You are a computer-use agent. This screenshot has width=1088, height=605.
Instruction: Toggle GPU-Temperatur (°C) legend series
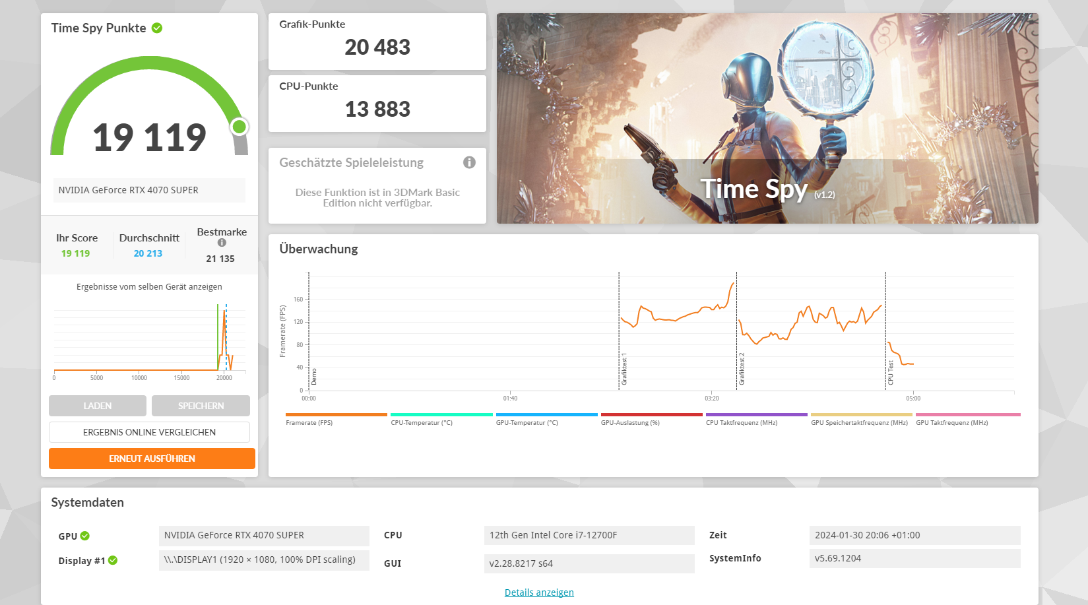tap(546, 420)
